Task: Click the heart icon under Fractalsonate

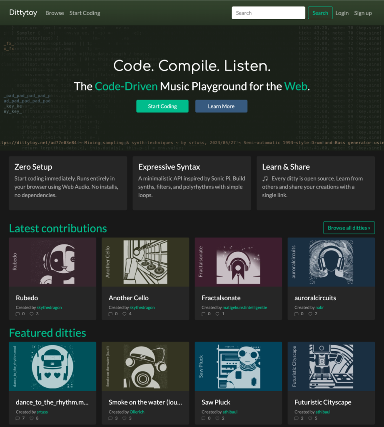Action: click(x=217, y=314)
